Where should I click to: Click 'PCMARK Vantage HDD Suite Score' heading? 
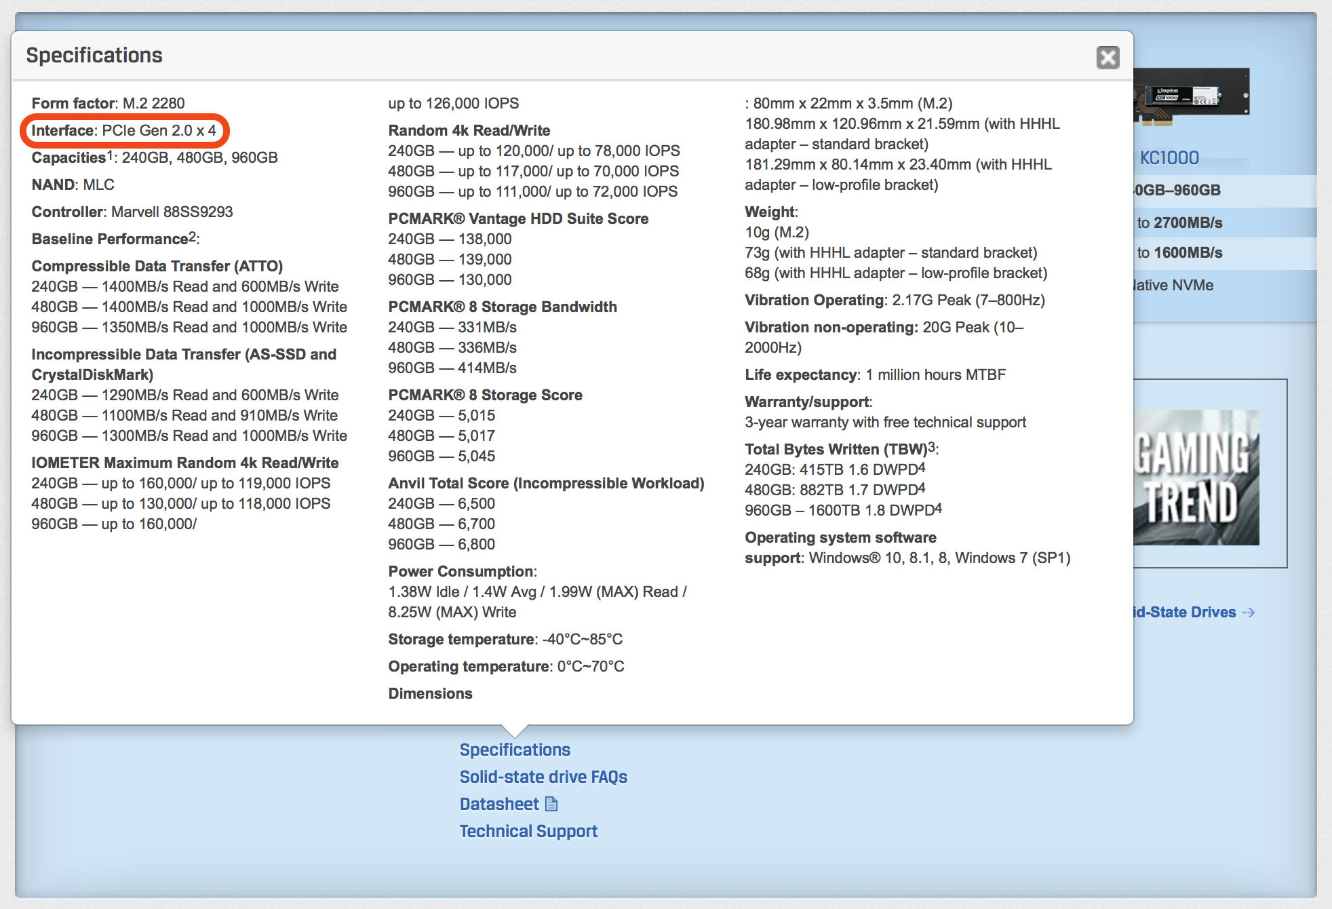518,218
